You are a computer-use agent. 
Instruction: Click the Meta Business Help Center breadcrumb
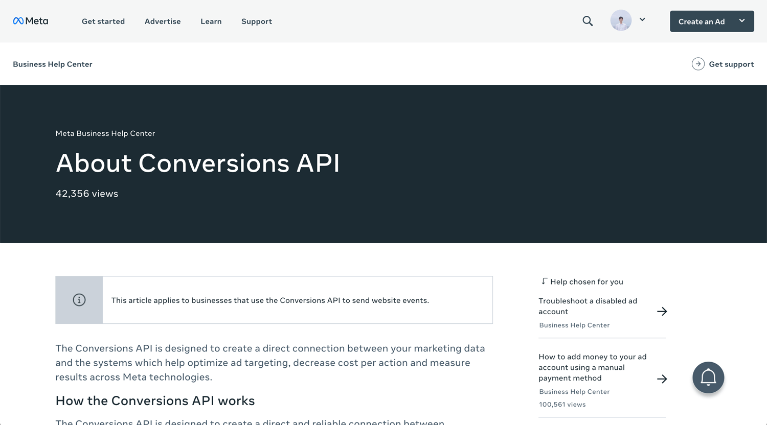(105, 133)
